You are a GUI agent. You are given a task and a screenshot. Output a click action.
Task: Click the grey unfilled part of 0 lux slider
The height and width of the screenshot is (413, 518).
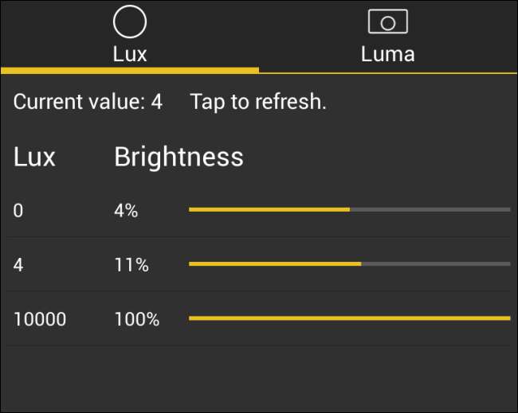pos(430,209)
